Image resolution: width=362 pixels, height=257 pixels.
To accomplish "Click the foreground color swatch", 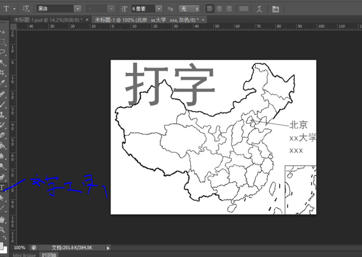I will [1, 245].
